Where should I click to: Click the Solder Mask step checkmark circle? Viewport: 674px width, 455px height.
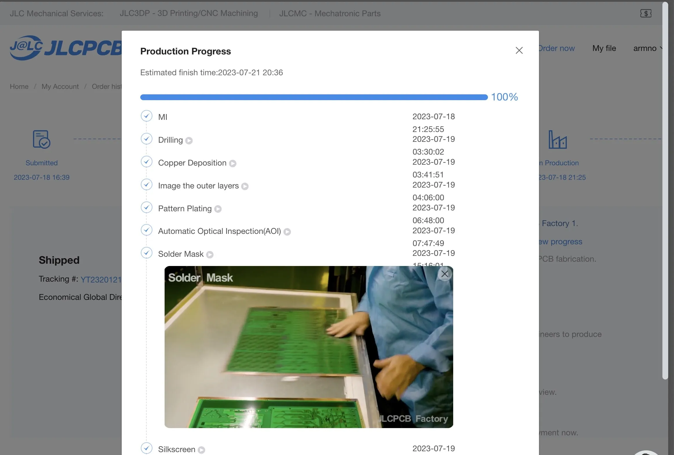tap(146, 253)
